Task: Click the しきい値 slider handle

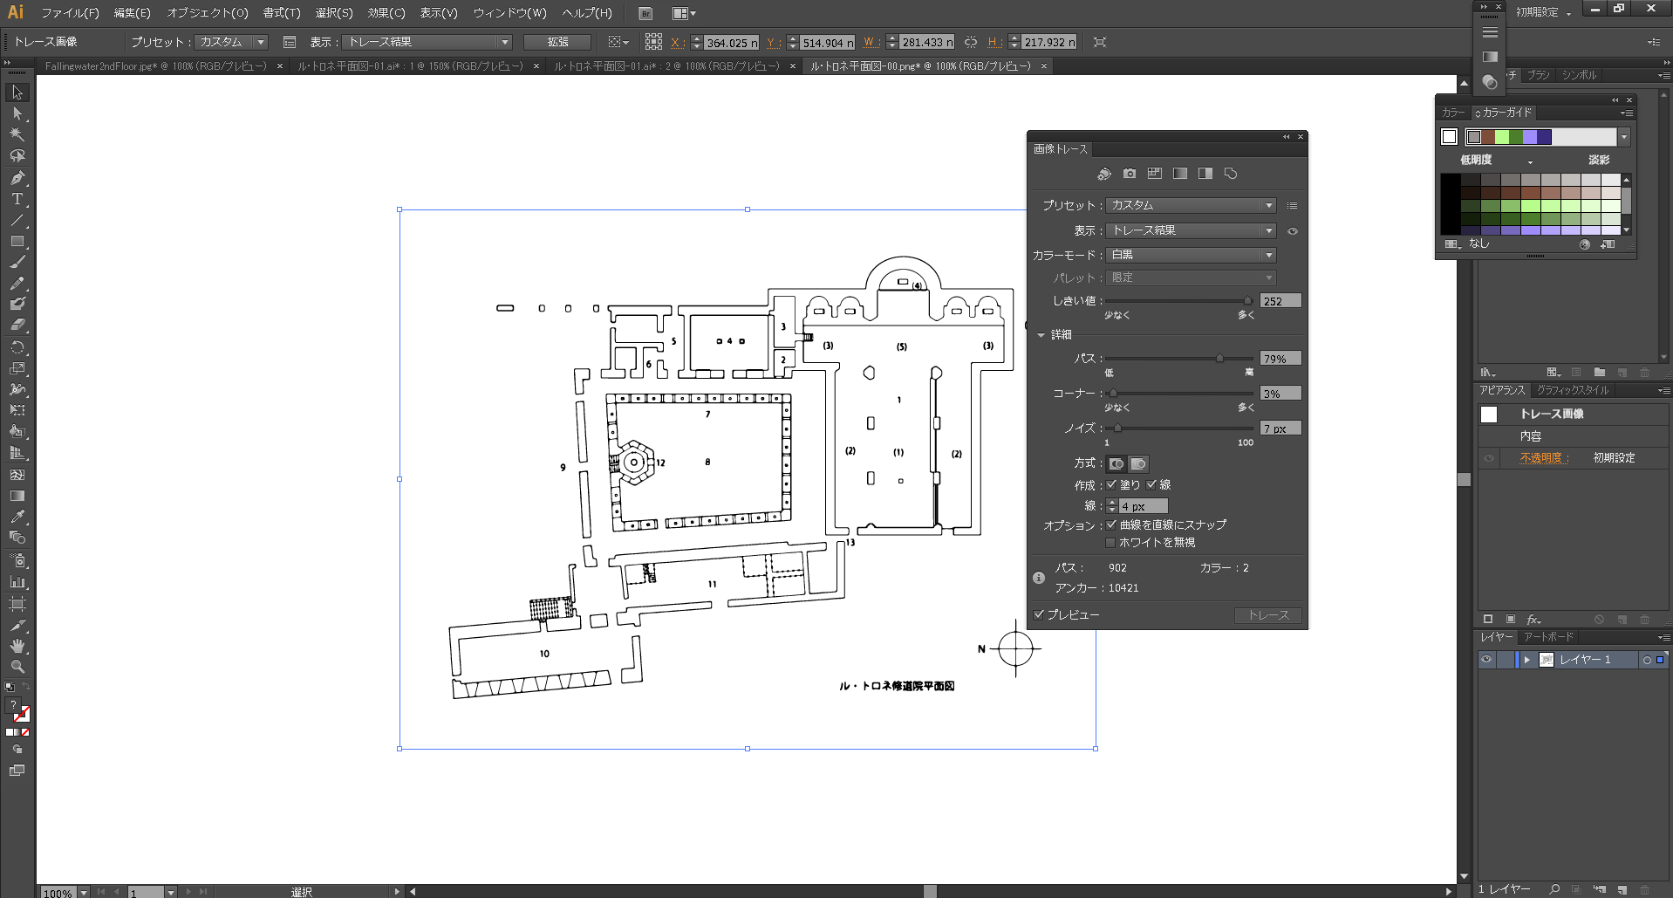Action: click(1247, 300)
